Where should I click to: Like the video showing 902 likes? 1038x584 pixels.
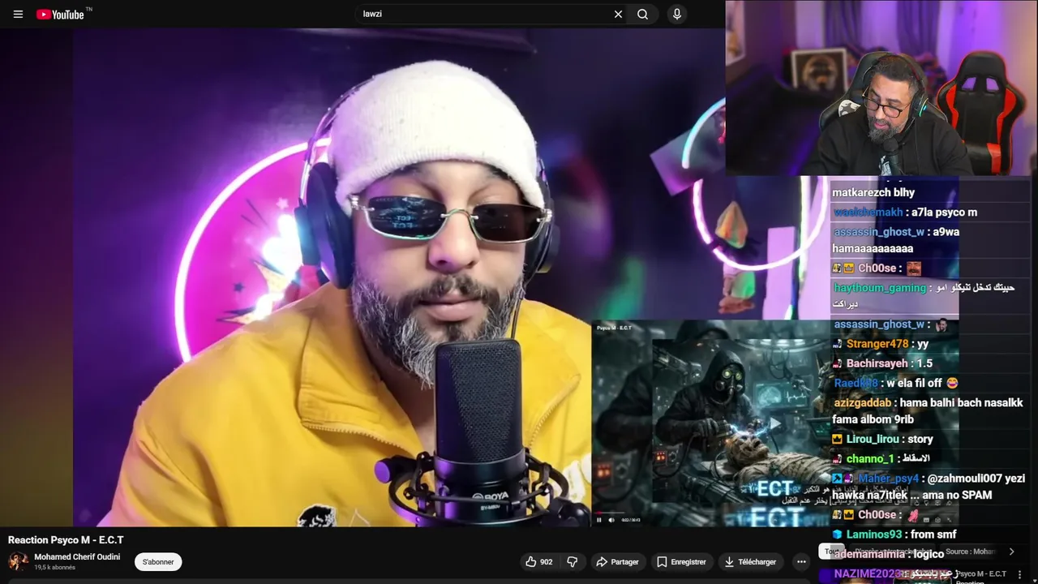[x=539, y=561]
